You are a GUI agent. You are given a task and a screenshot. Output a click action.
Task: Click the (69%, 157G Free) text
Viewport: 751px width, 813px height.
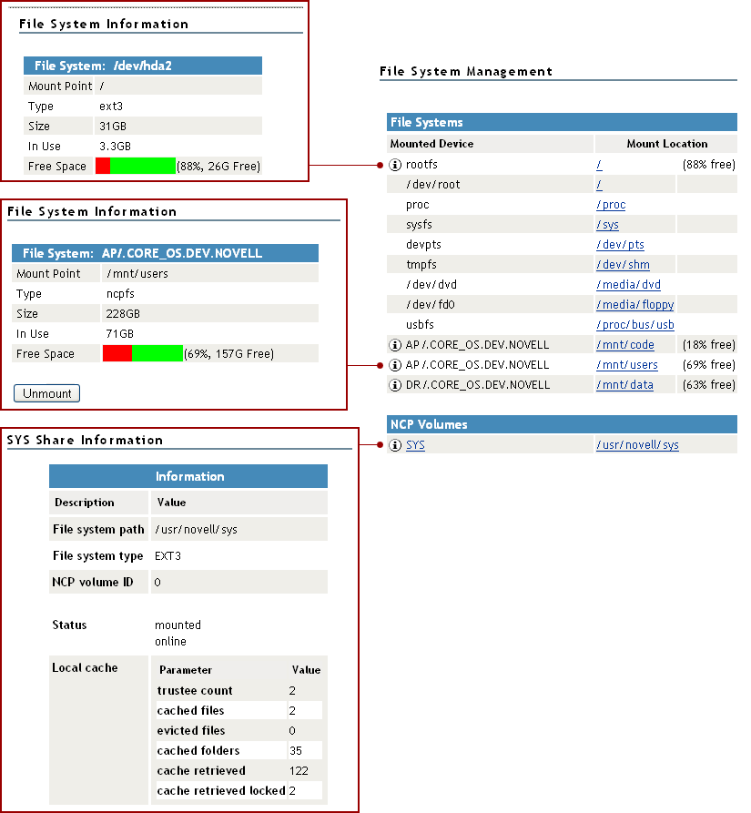click(228, 354)
